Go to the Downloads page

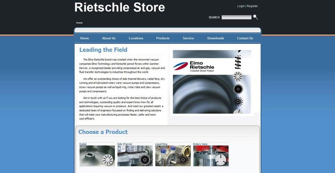(216, 38)
